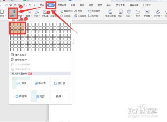The image size is (167, 122).
Task: Click the 思维导图 mind map tool
Action: [94, 11]
